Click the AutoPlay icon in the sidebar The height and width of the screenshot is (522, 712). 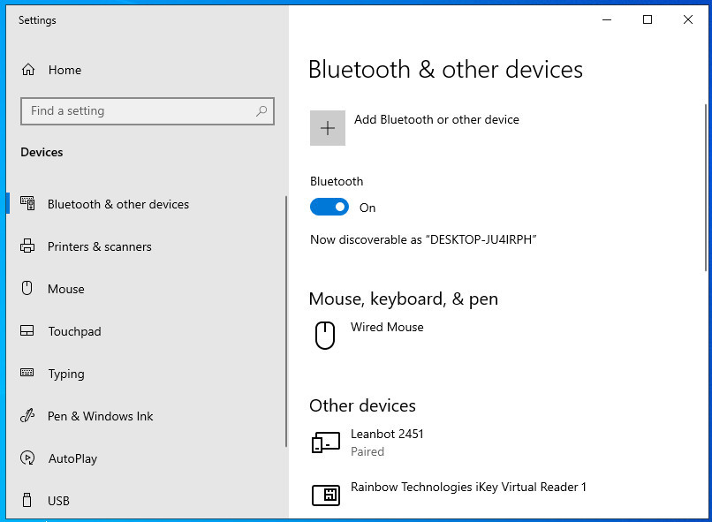coord(27,458)
